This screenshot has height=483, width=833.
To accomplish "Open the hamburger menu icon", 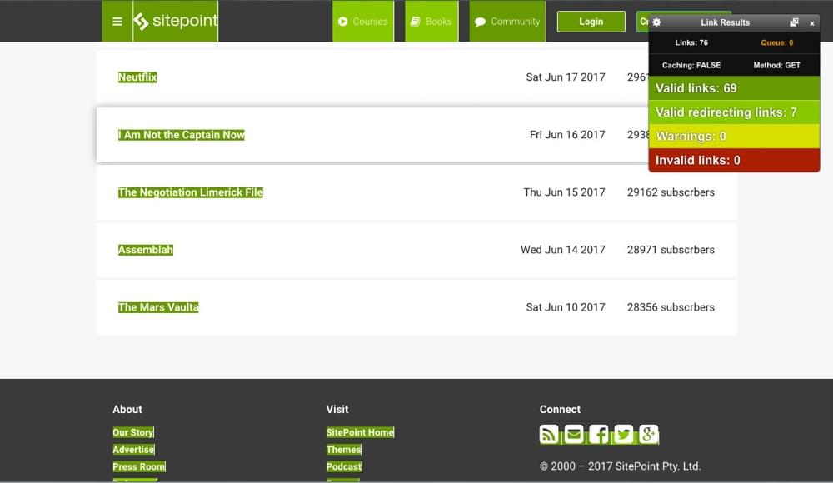I will (x=117, y=22).
